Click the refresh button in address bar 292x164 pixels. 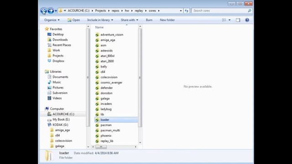click(x=187, y=11)
